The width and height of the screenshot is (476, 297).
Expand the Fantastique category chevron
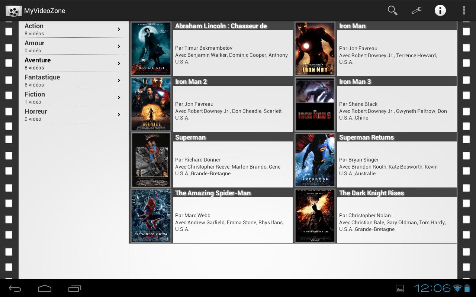point(119,81)
